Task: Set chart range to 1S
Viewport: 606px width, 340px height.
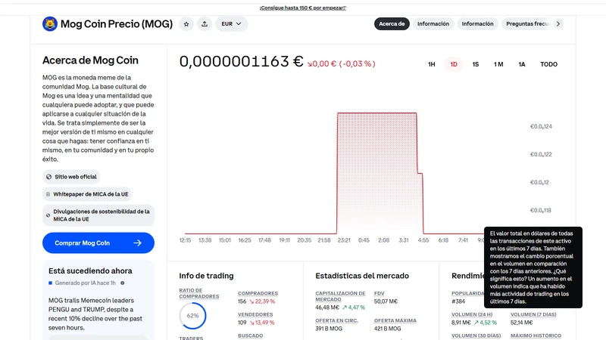Action: click(x=476, y=64)
